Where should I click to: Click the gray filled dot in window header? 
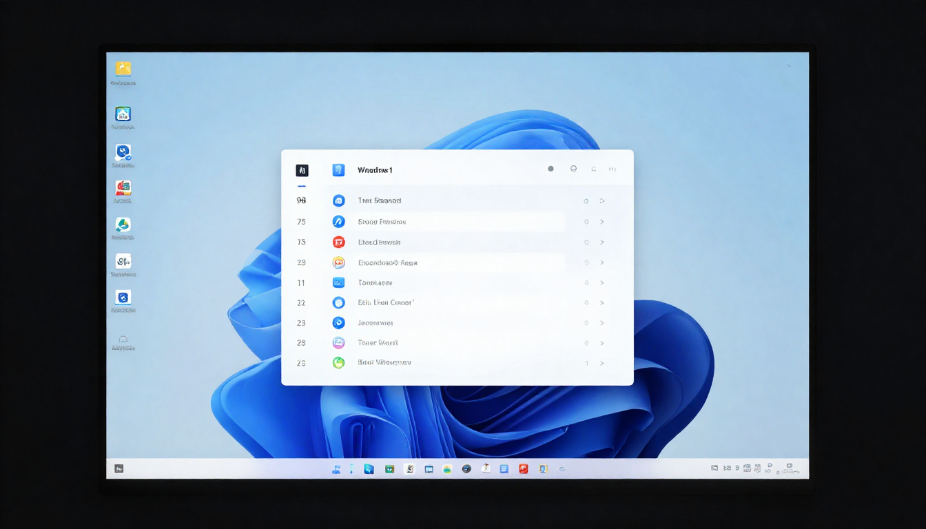pos(551,169)
